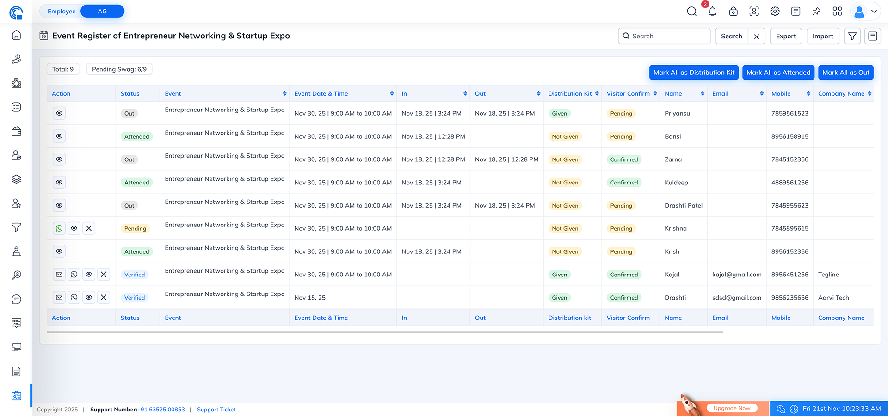
Task: Show details for Priyansu via eye icon
Action: [x=59, y=113]
